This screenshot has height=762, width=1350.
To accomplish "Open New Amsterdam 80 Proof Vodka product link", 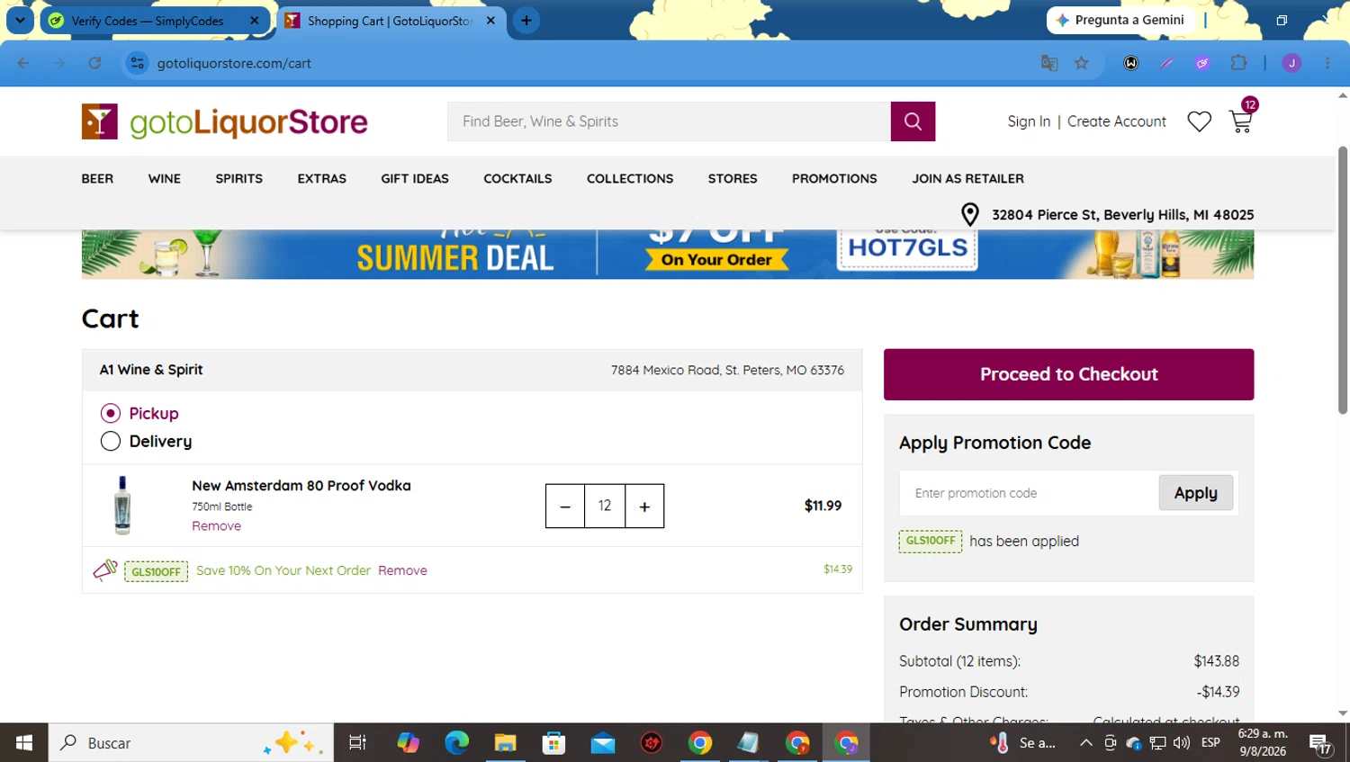I will (301, 485).
